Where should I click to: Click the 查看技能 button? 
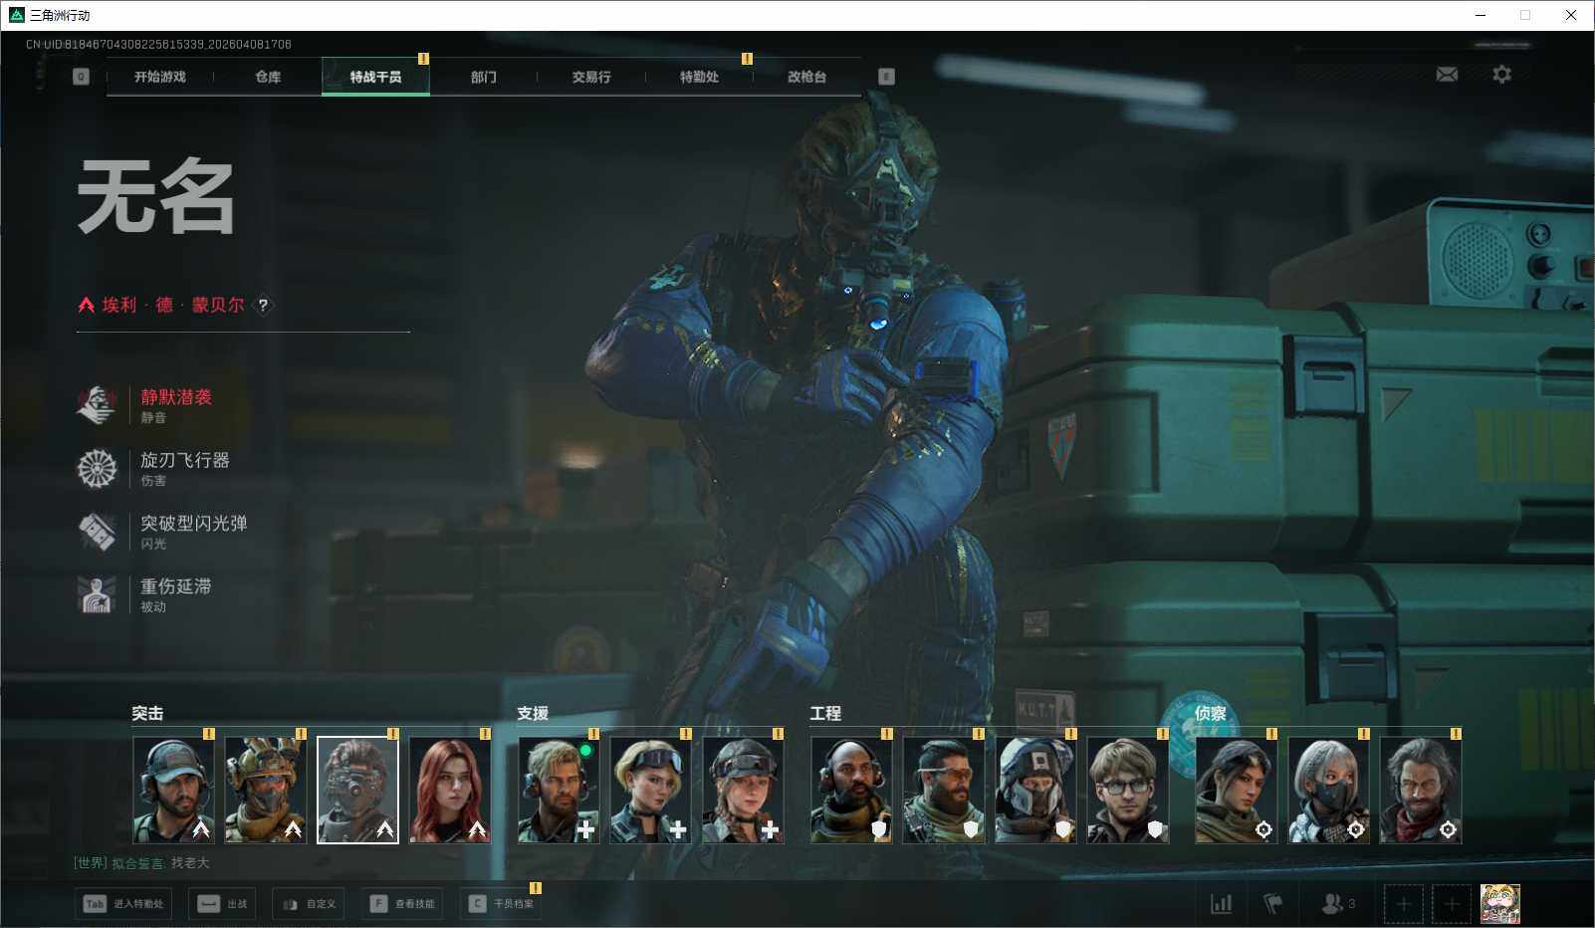coord(401,904)
